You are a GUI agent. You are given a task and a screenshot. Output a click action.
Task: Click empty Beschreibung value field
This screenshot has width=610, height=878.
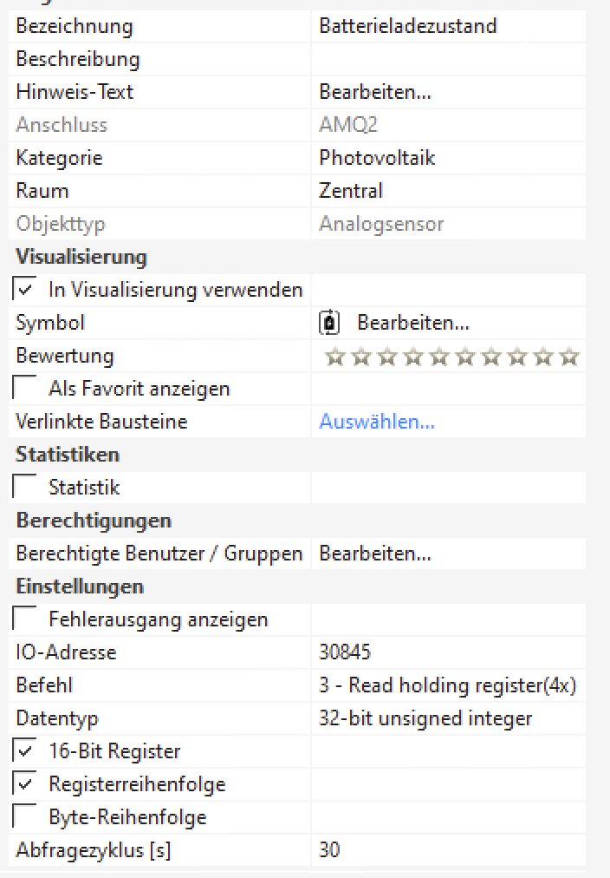449,59
